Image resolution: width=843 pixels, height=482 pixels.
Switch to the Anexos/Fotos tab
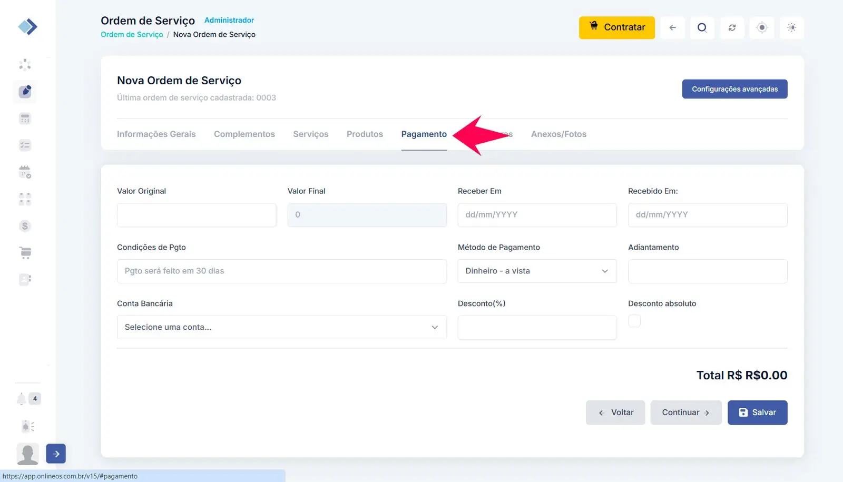tap(558, 134)
